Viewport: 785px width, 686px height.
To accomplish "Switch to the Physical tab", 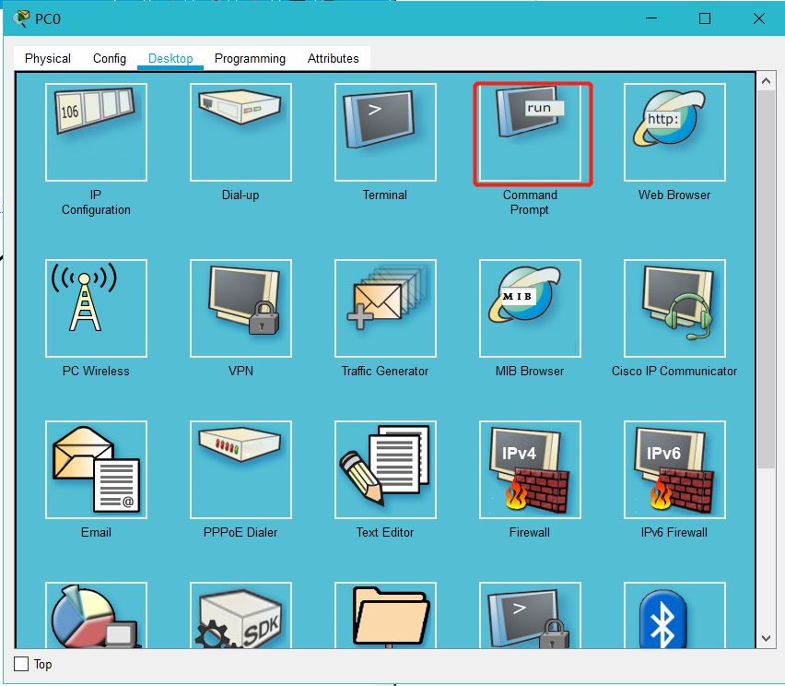I will coord(48,59).
